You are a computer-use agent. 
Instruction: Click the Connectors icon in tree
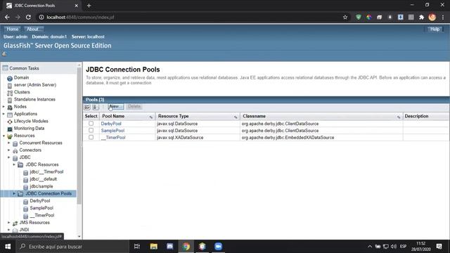15,150
